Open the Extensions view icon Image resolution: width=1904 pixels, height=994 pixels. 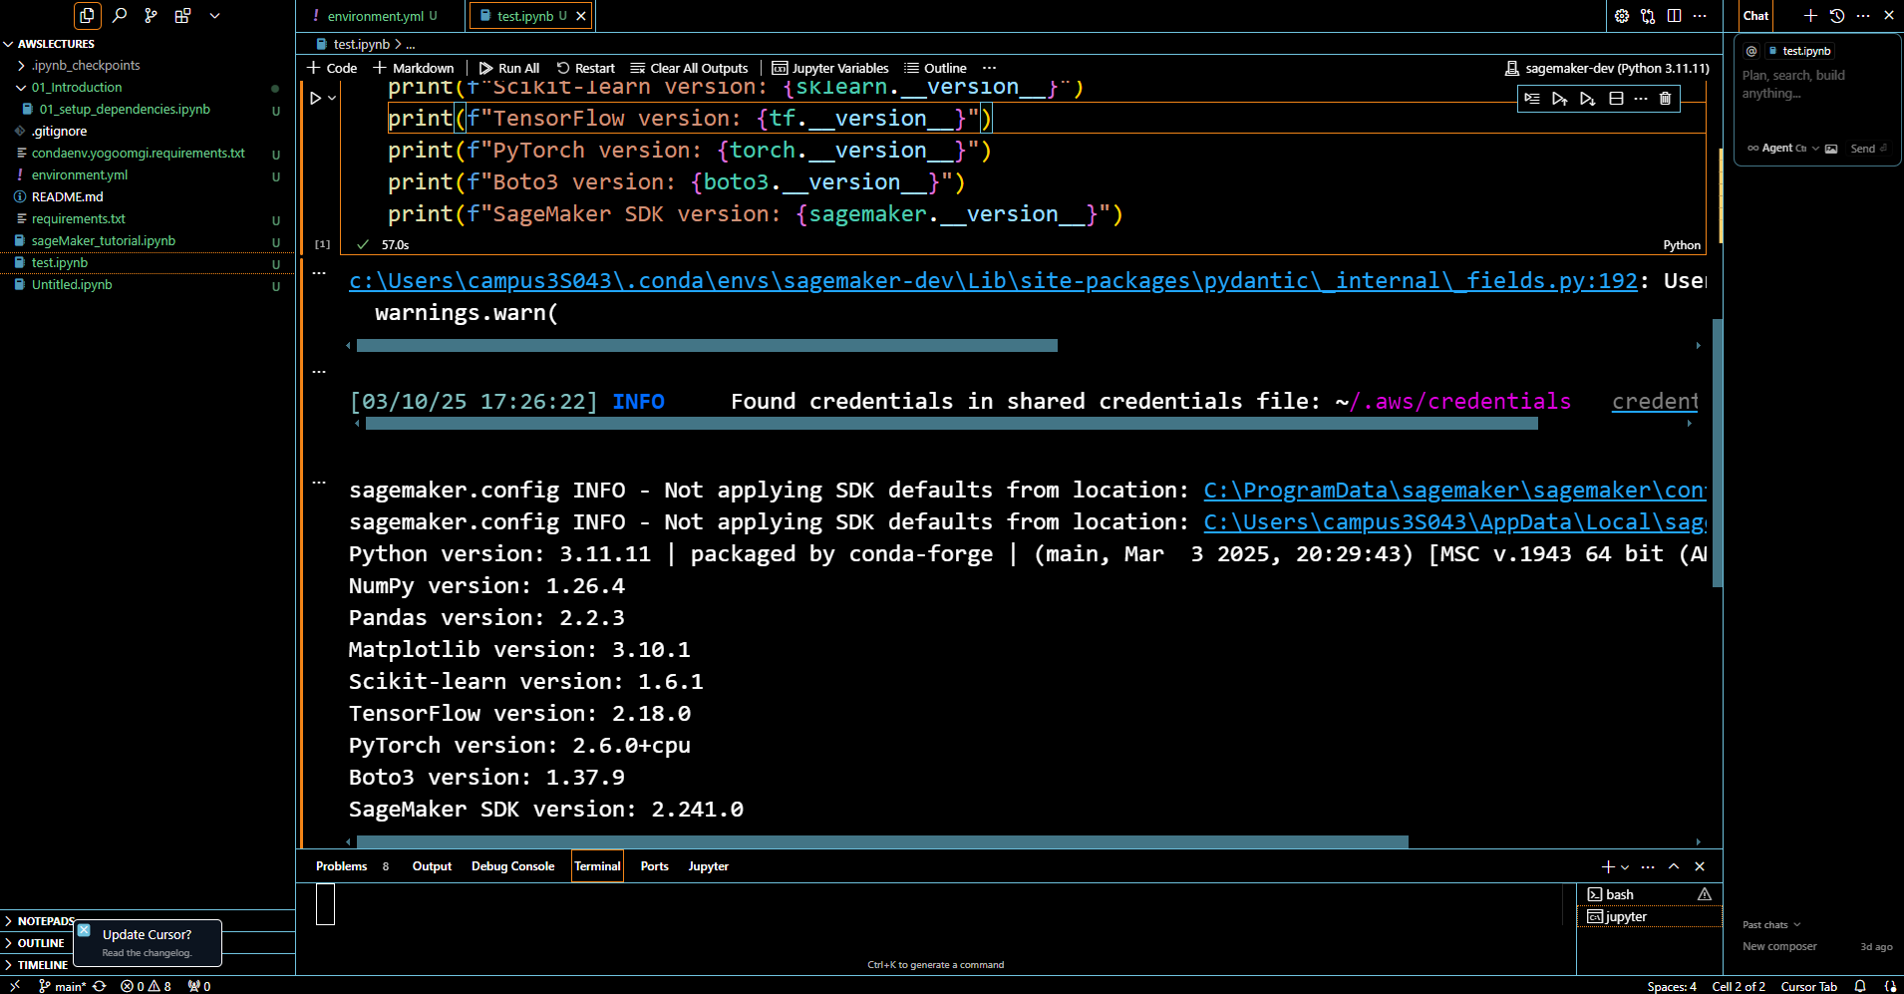tap(182, 15)
